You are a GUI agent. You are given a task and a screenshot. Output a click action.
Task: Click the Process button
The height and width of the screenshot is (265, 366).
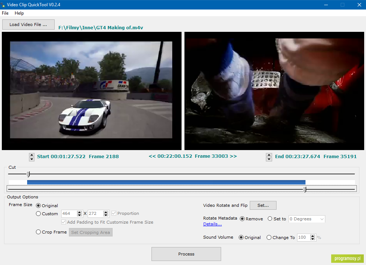tap(186, 254)
